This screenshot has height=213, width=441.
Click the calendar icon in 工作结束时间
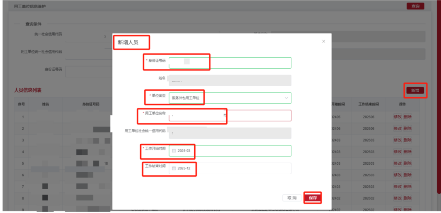point(174,168)
